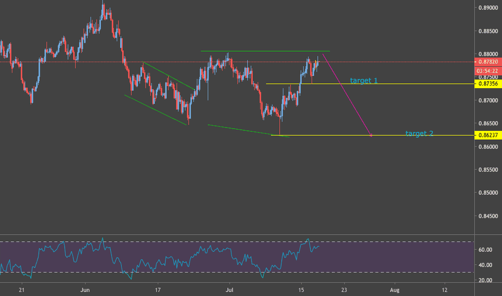Click the 0.85000 price axis value
502x296 pixels.
[488, 193]
